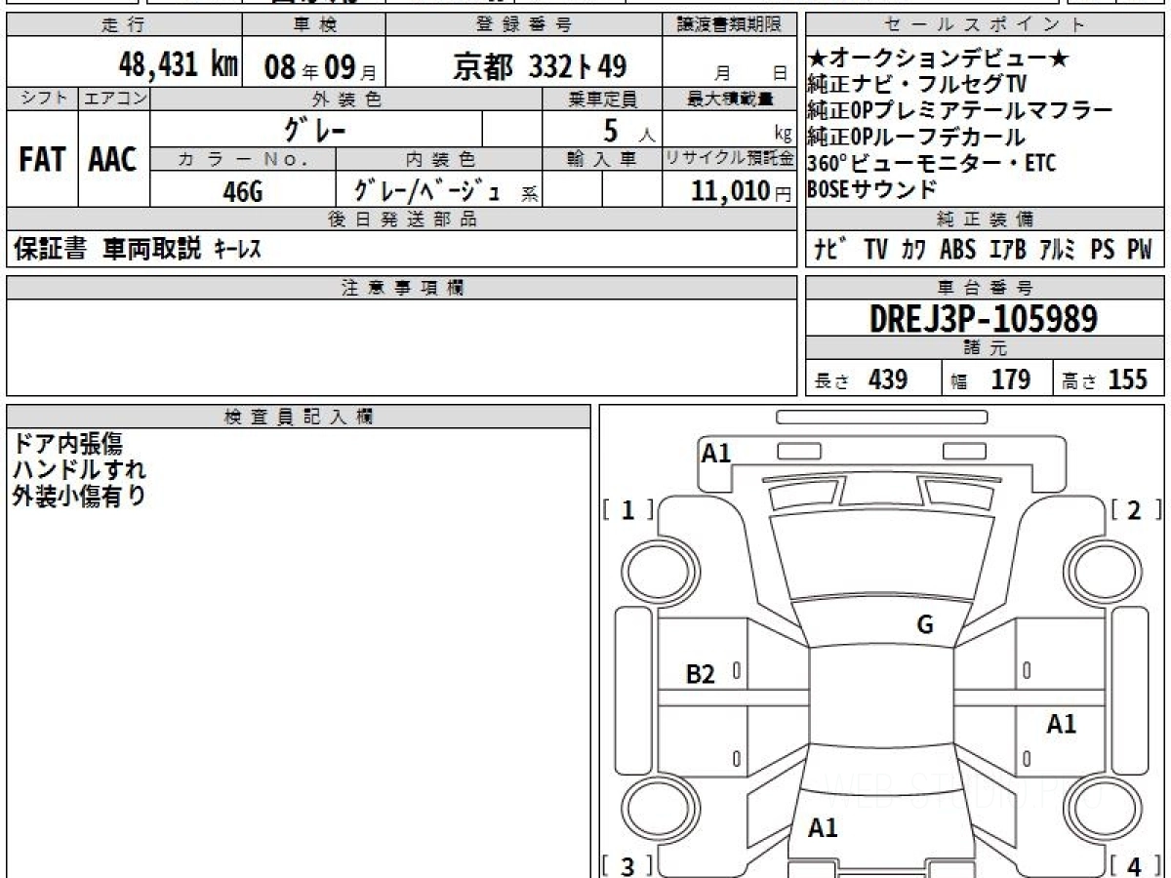Click the color number 46G
The width and height of the screenshot is (1171, 878).
coord(243,191)
